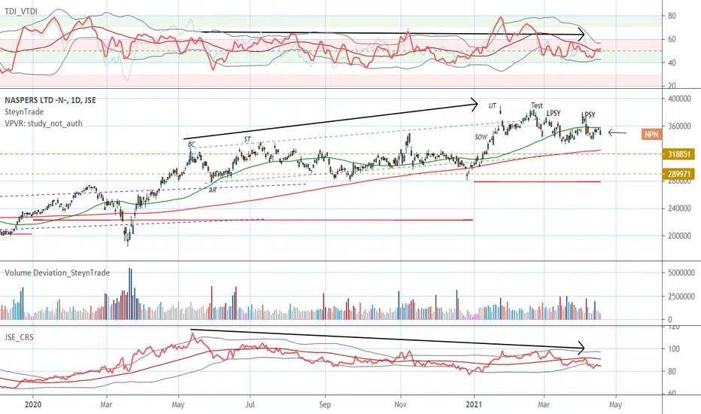Click the 100 level on JSE_CRS scale
Screen dimensions: 701x414
(673, 349)
